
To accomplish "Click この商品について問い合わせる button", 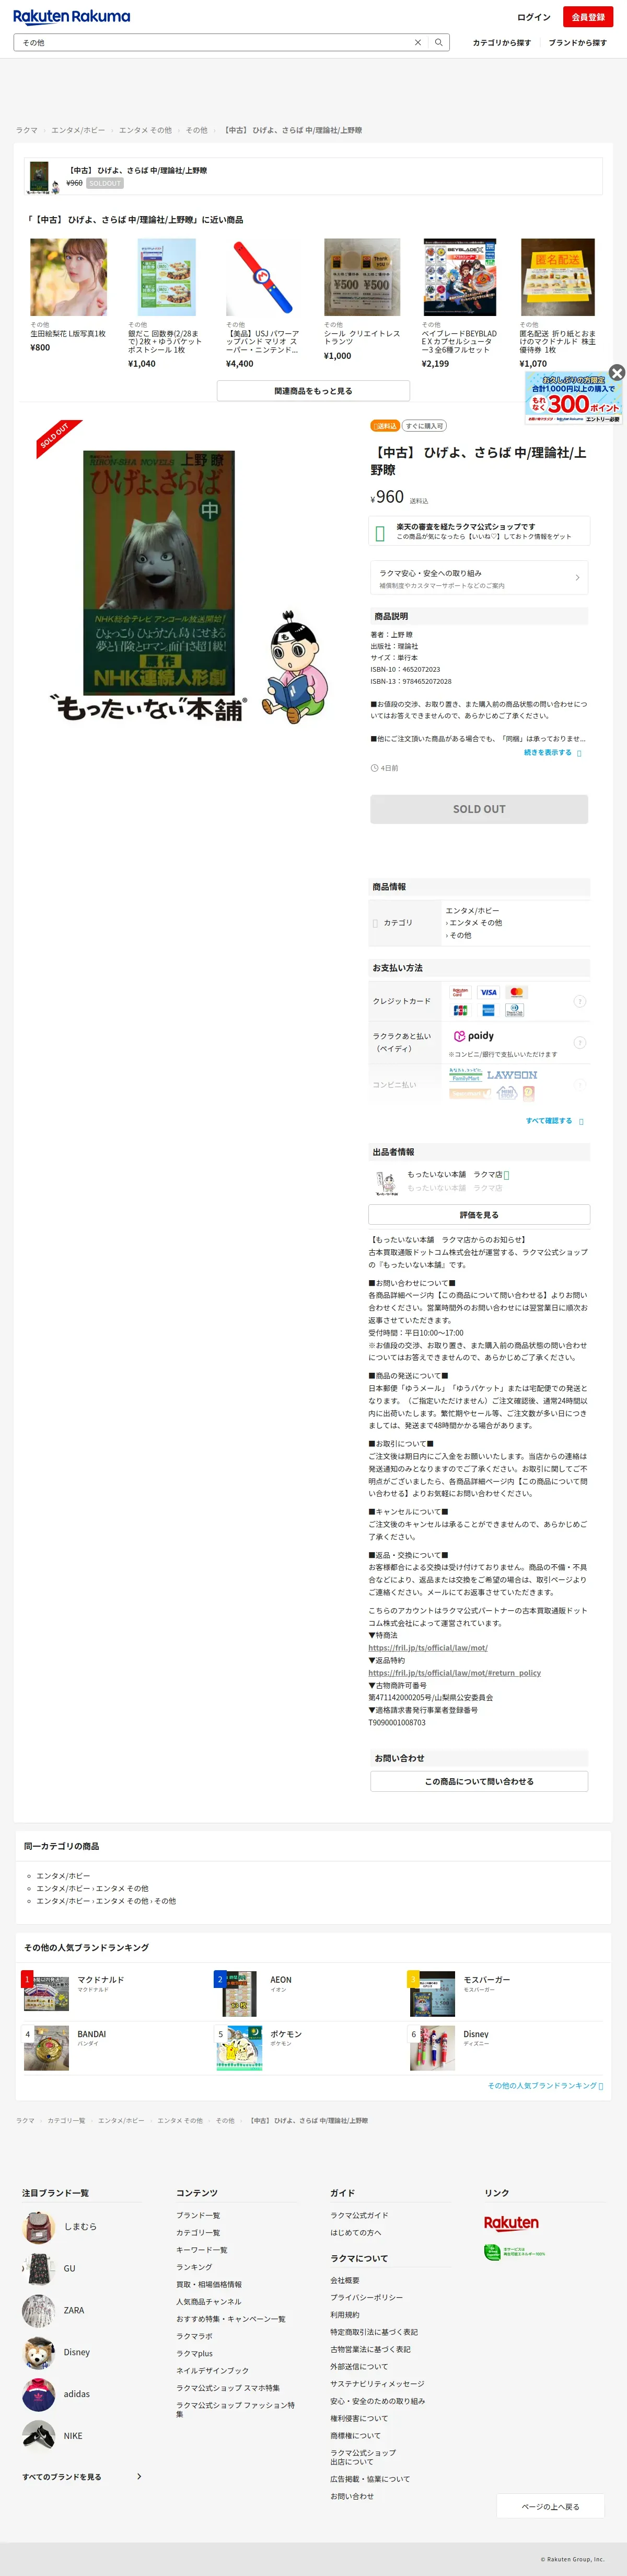I will point(479,1781).
